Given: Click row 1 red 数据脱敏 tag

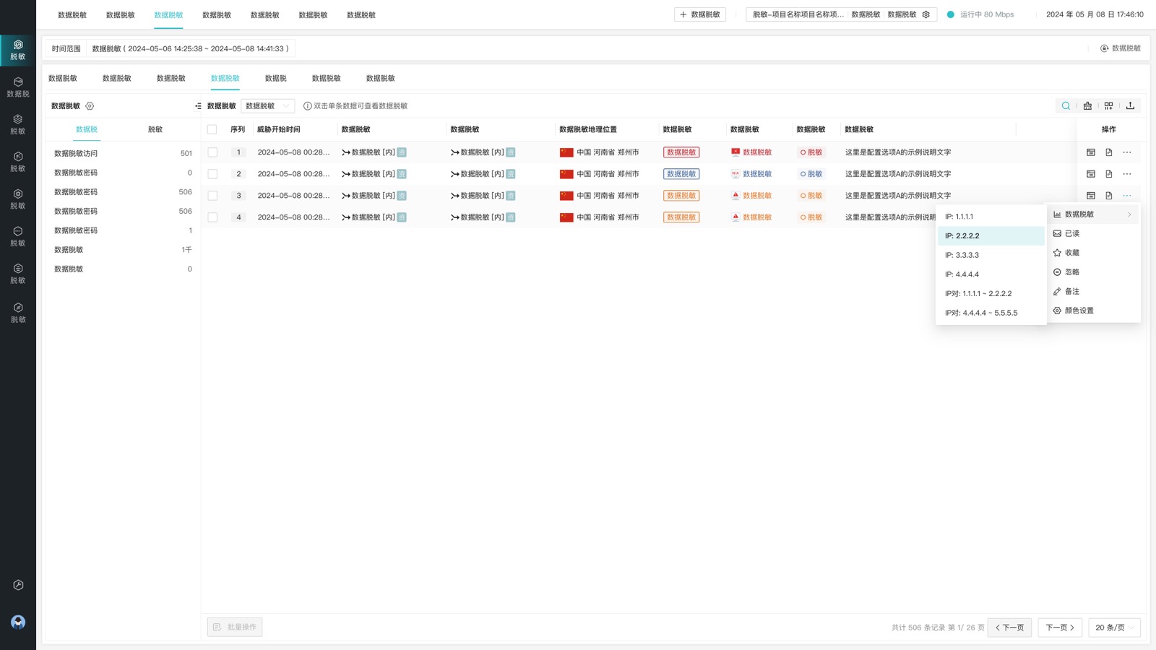Looking at the screenshot, I should pyautogui.click(x=681, y=152).
